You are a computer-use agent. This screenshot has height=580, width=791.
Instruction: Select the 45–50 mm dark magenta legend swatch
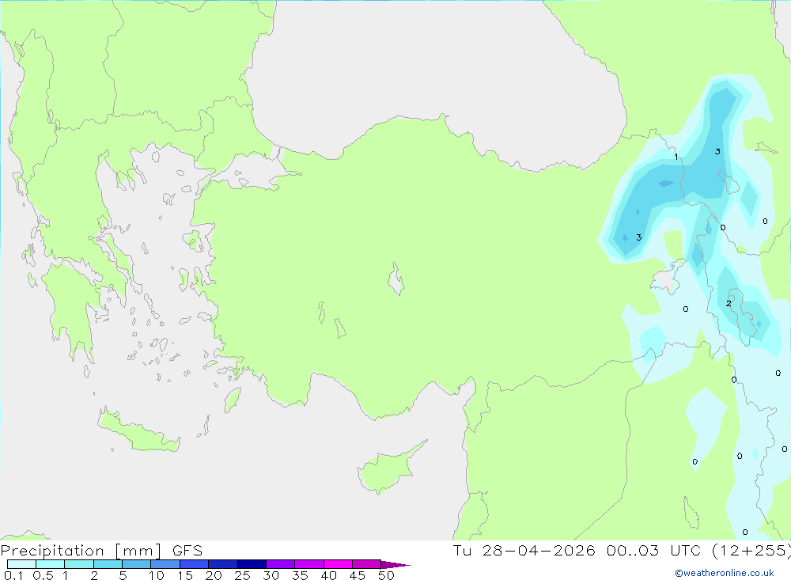click(367, 564)
